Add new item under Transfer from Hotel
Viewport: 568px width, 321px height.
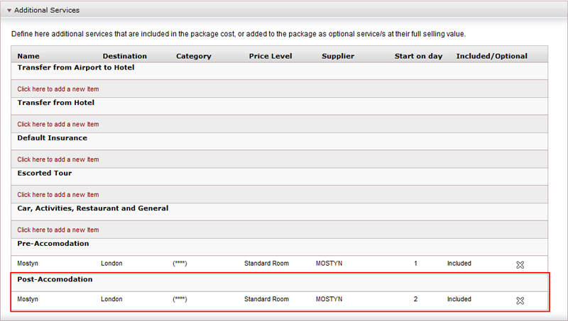[58, 124]
